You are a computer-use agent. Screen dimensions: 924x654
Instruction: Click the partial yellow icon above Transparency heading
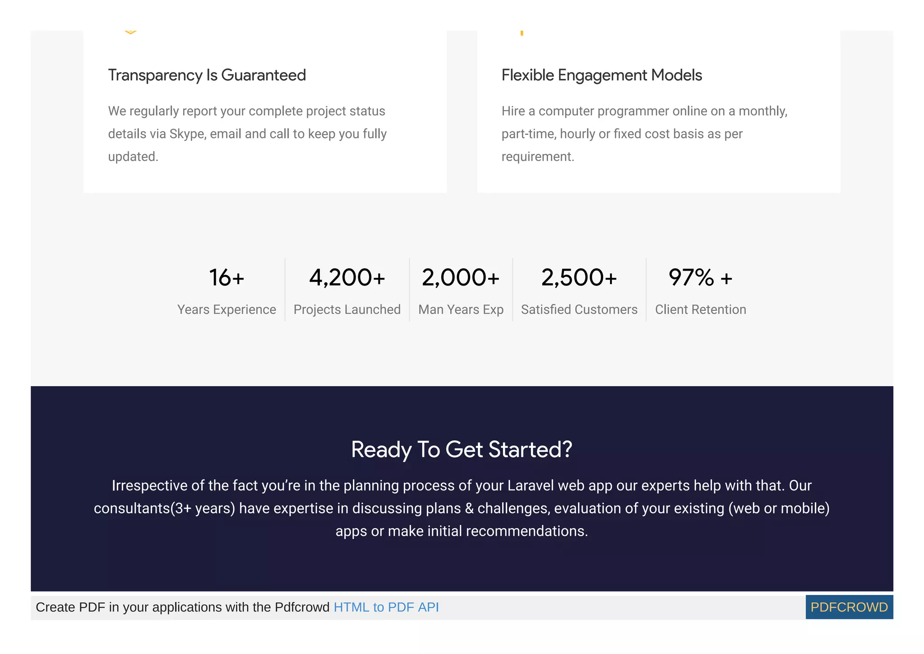click(x=130, y=32)
